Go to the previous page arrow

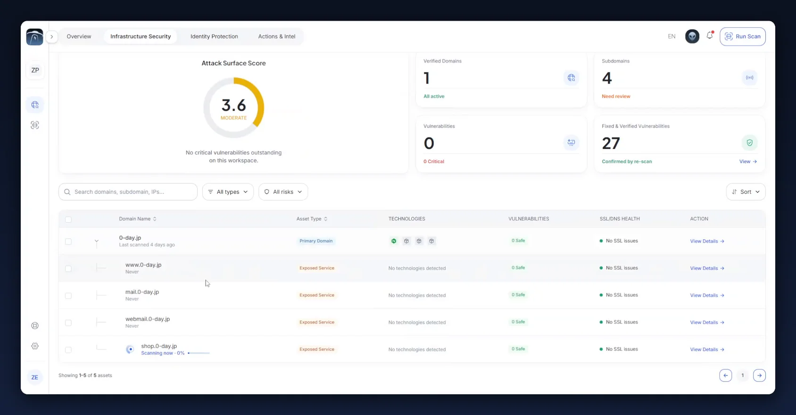(726, 375)
